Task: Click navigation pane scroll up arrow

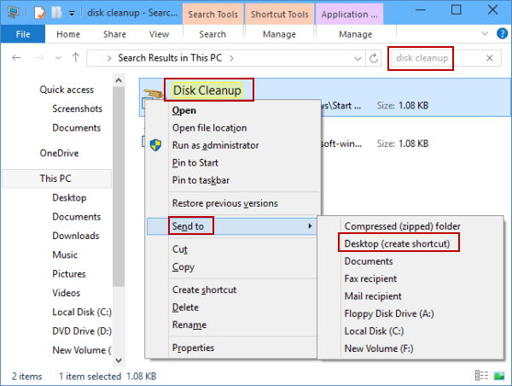Action: pos(119,80)
